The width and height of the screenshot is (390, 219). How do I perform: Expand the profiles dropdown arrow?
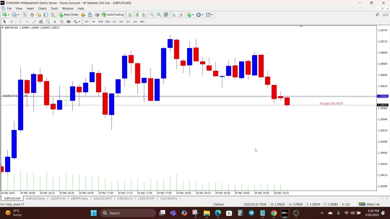(18, 15)
